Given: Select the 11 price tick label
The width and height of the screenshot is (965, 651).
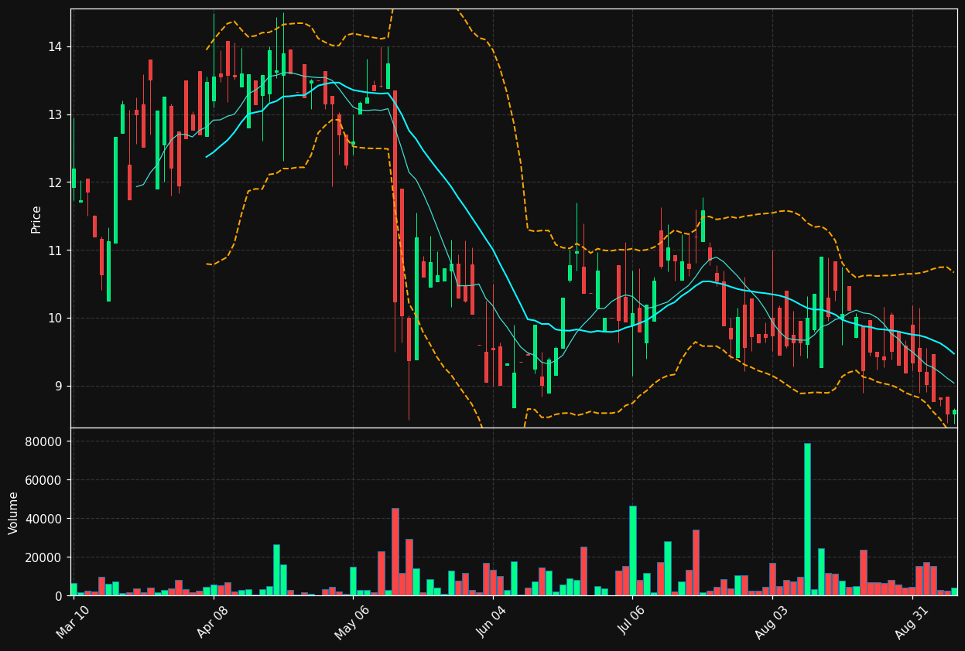Looking at the screenshot, I should coord(56,251).
